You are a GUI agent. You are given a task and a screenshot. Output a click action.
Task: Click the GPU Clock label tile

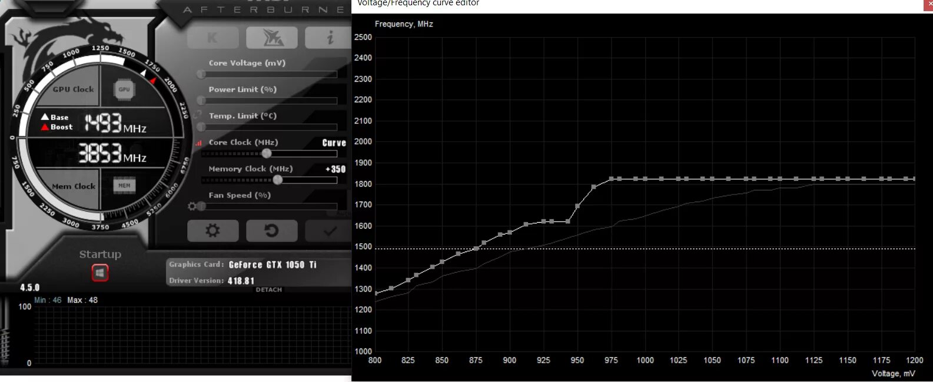click(73, 89)
